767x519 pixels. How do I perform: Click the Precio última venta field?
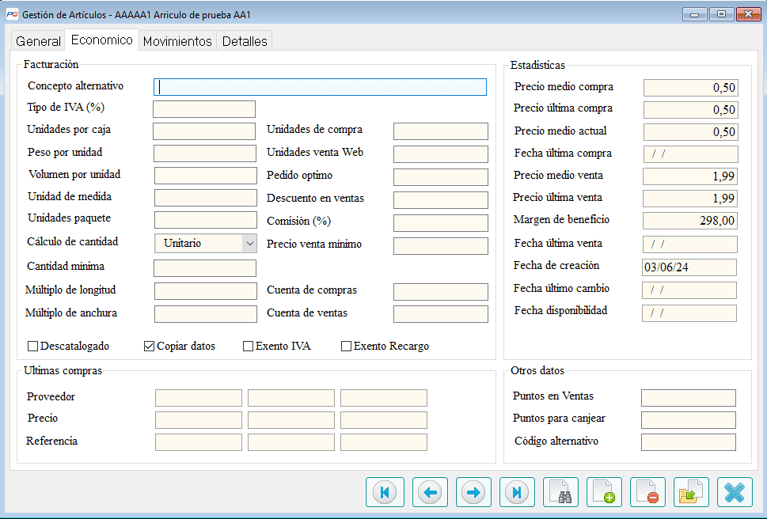[x=690, y=198]
